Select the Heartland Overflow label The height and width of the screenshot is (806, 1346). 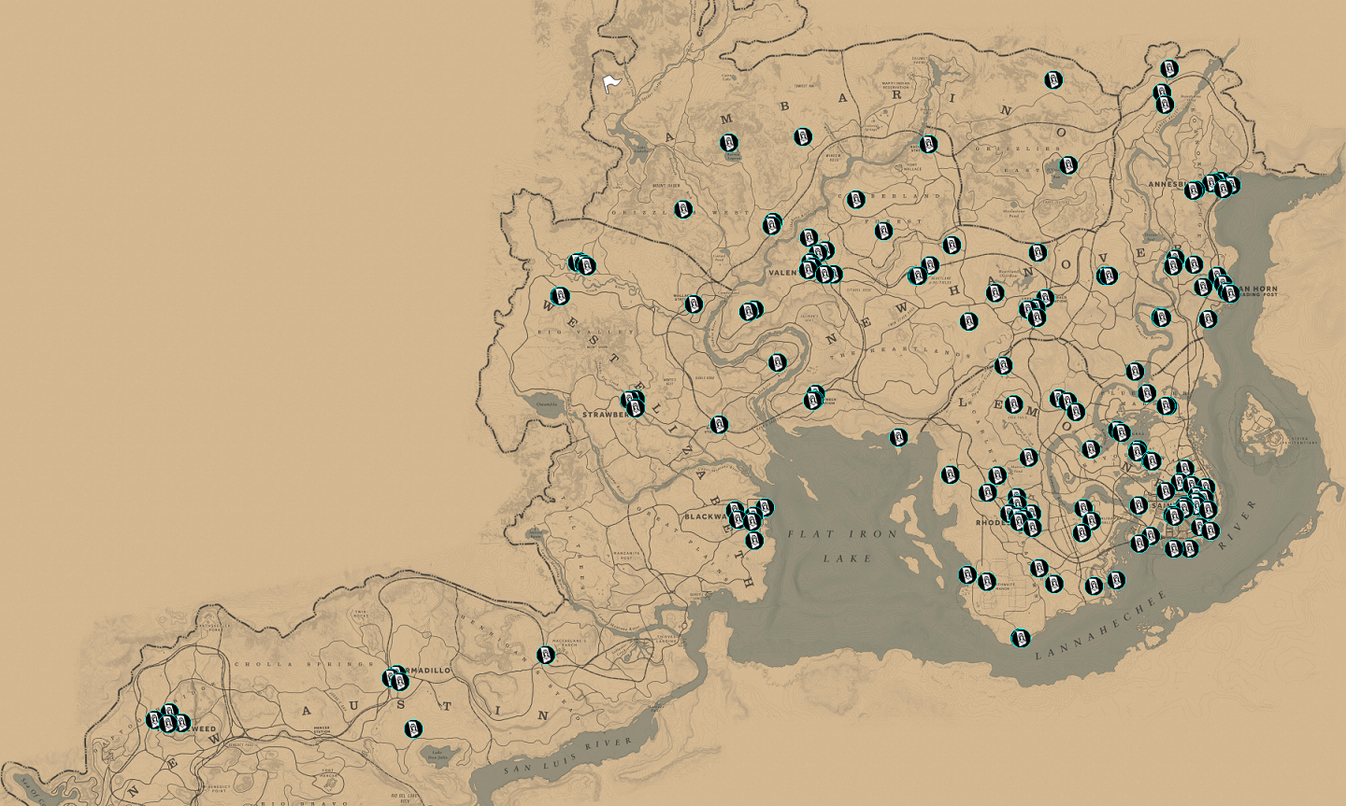[1008, 274]
